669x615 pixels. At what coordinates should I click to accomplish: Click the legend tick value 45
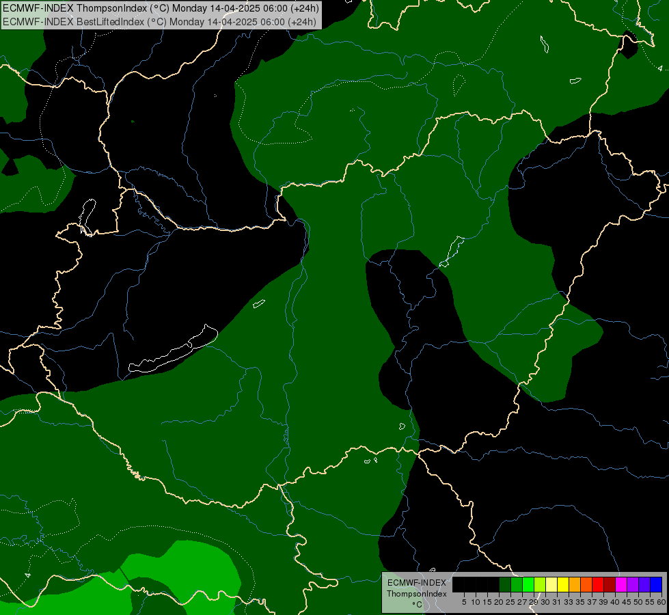[627, 602]
